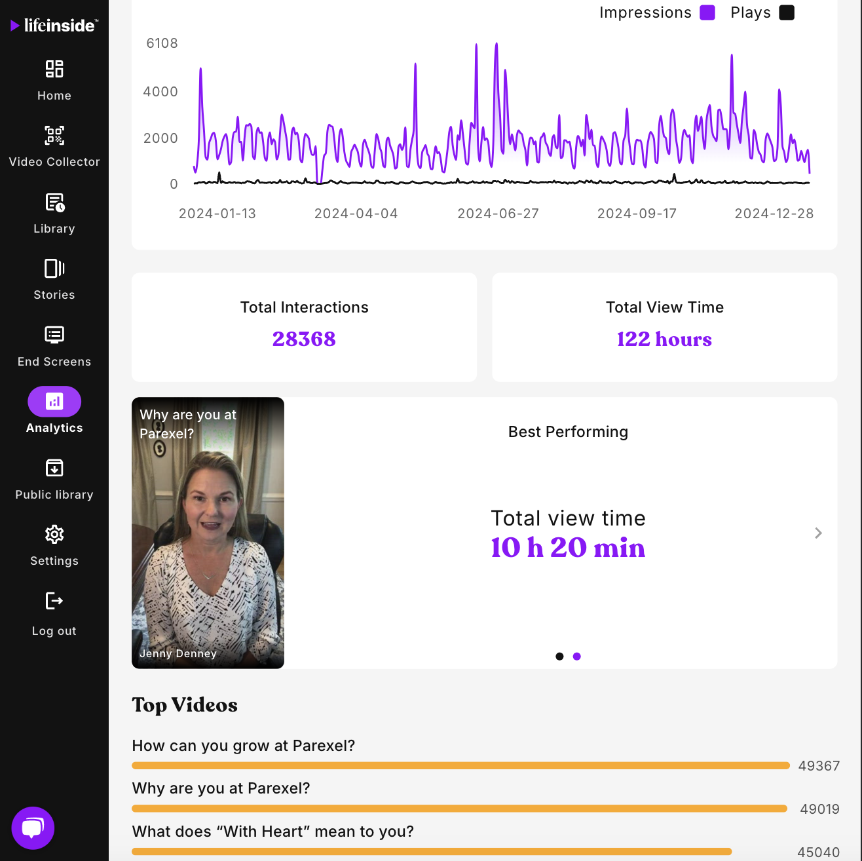Screen dimensions: 862x861
Task: Click the Impressions legend label
Action: click(645, 12)
